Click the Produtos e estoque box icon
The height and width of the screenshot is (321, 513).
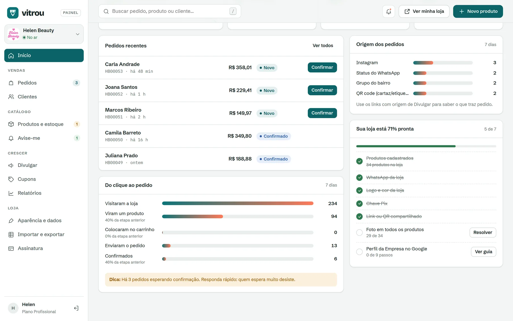pyautogui.click(x=11, y=124)
